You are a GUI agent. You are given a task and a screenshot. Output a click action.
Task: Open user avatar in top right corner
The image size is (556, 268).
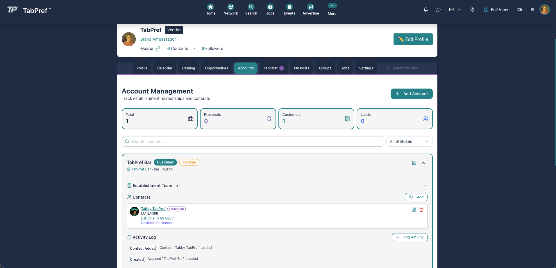[x=545, y=10]
